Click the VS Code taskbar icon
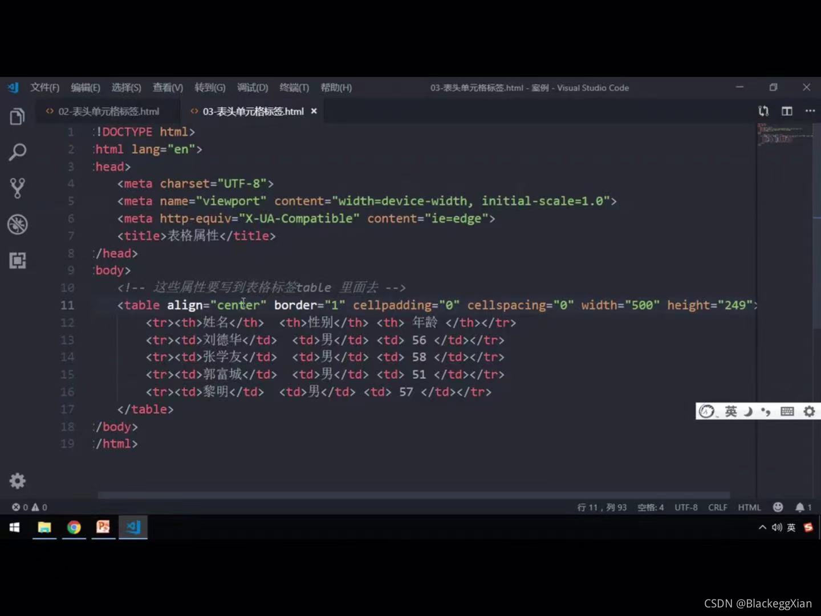 coord(133,527)
